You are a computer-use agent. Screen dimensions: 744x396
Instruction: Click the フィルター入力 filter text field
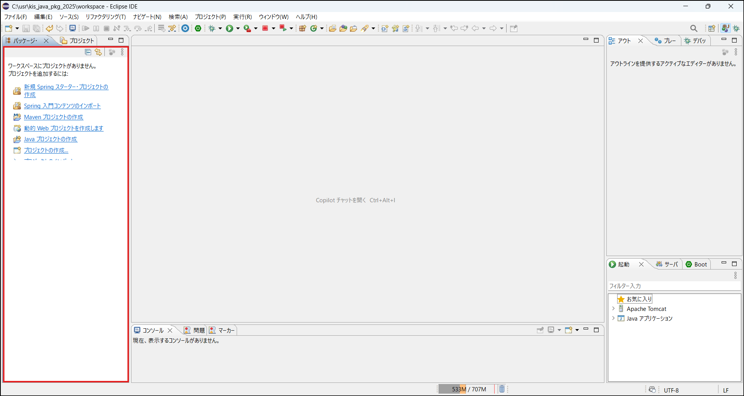tap(674, 286)
